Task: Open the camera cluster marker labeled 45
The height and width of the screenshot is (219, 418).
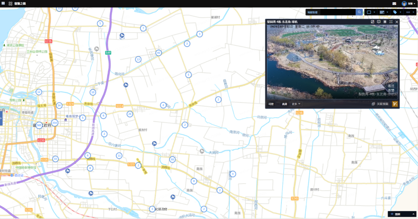Action: pyautogui.click(x=158, y=53)
